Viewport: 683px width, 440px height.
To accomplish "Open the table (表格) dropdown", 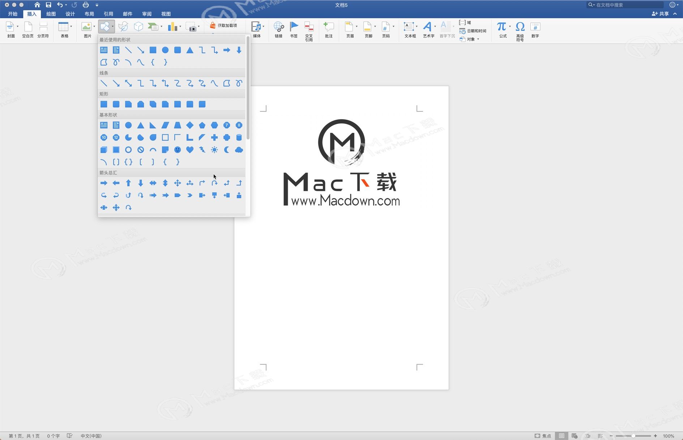I will 71,26.
